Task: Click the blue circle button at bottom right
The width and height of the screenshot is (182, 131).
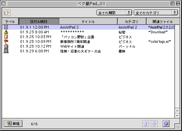Action: pos(166,124)
